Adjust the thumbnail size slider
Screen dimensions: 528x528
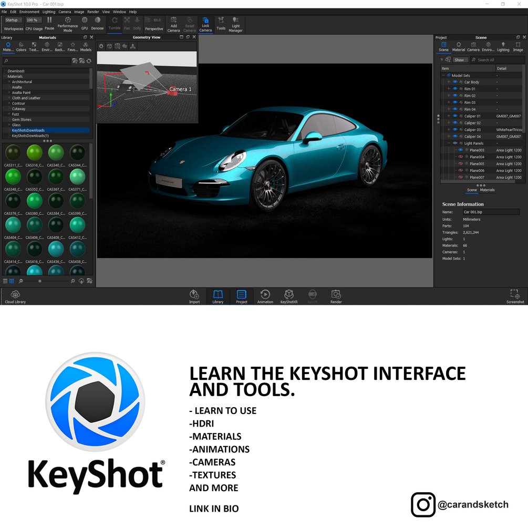(x=40, y=281)
